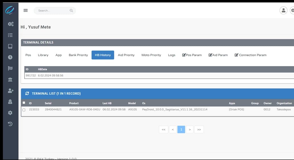This screenshot has height=160, width=294.
Task: Jump to last page with >> button
Action: pos(199,130)
